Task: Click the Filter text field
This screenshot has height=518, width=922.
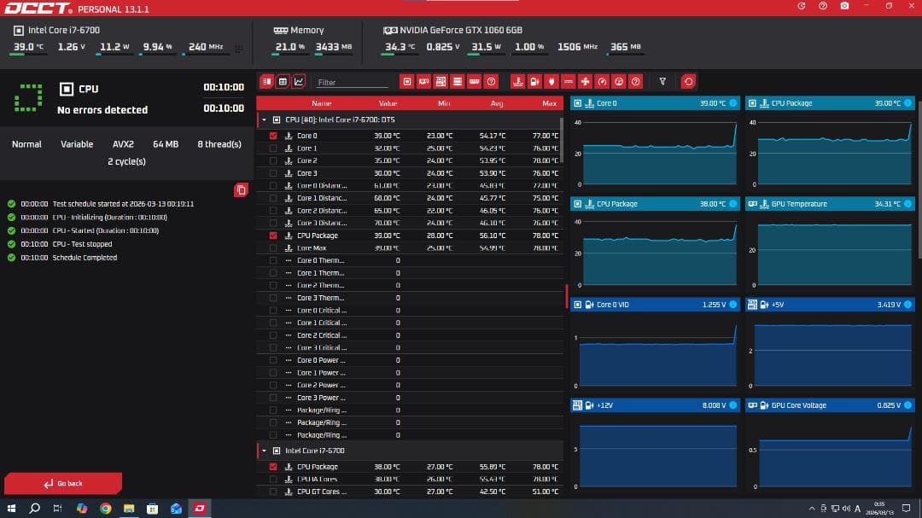Action: coord(352,83)
